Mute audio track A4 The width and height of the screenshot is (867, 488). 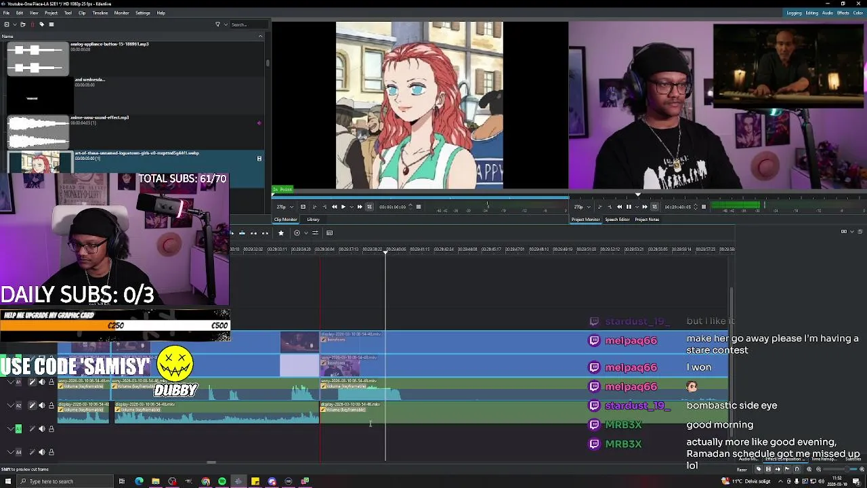click(42, 452)
